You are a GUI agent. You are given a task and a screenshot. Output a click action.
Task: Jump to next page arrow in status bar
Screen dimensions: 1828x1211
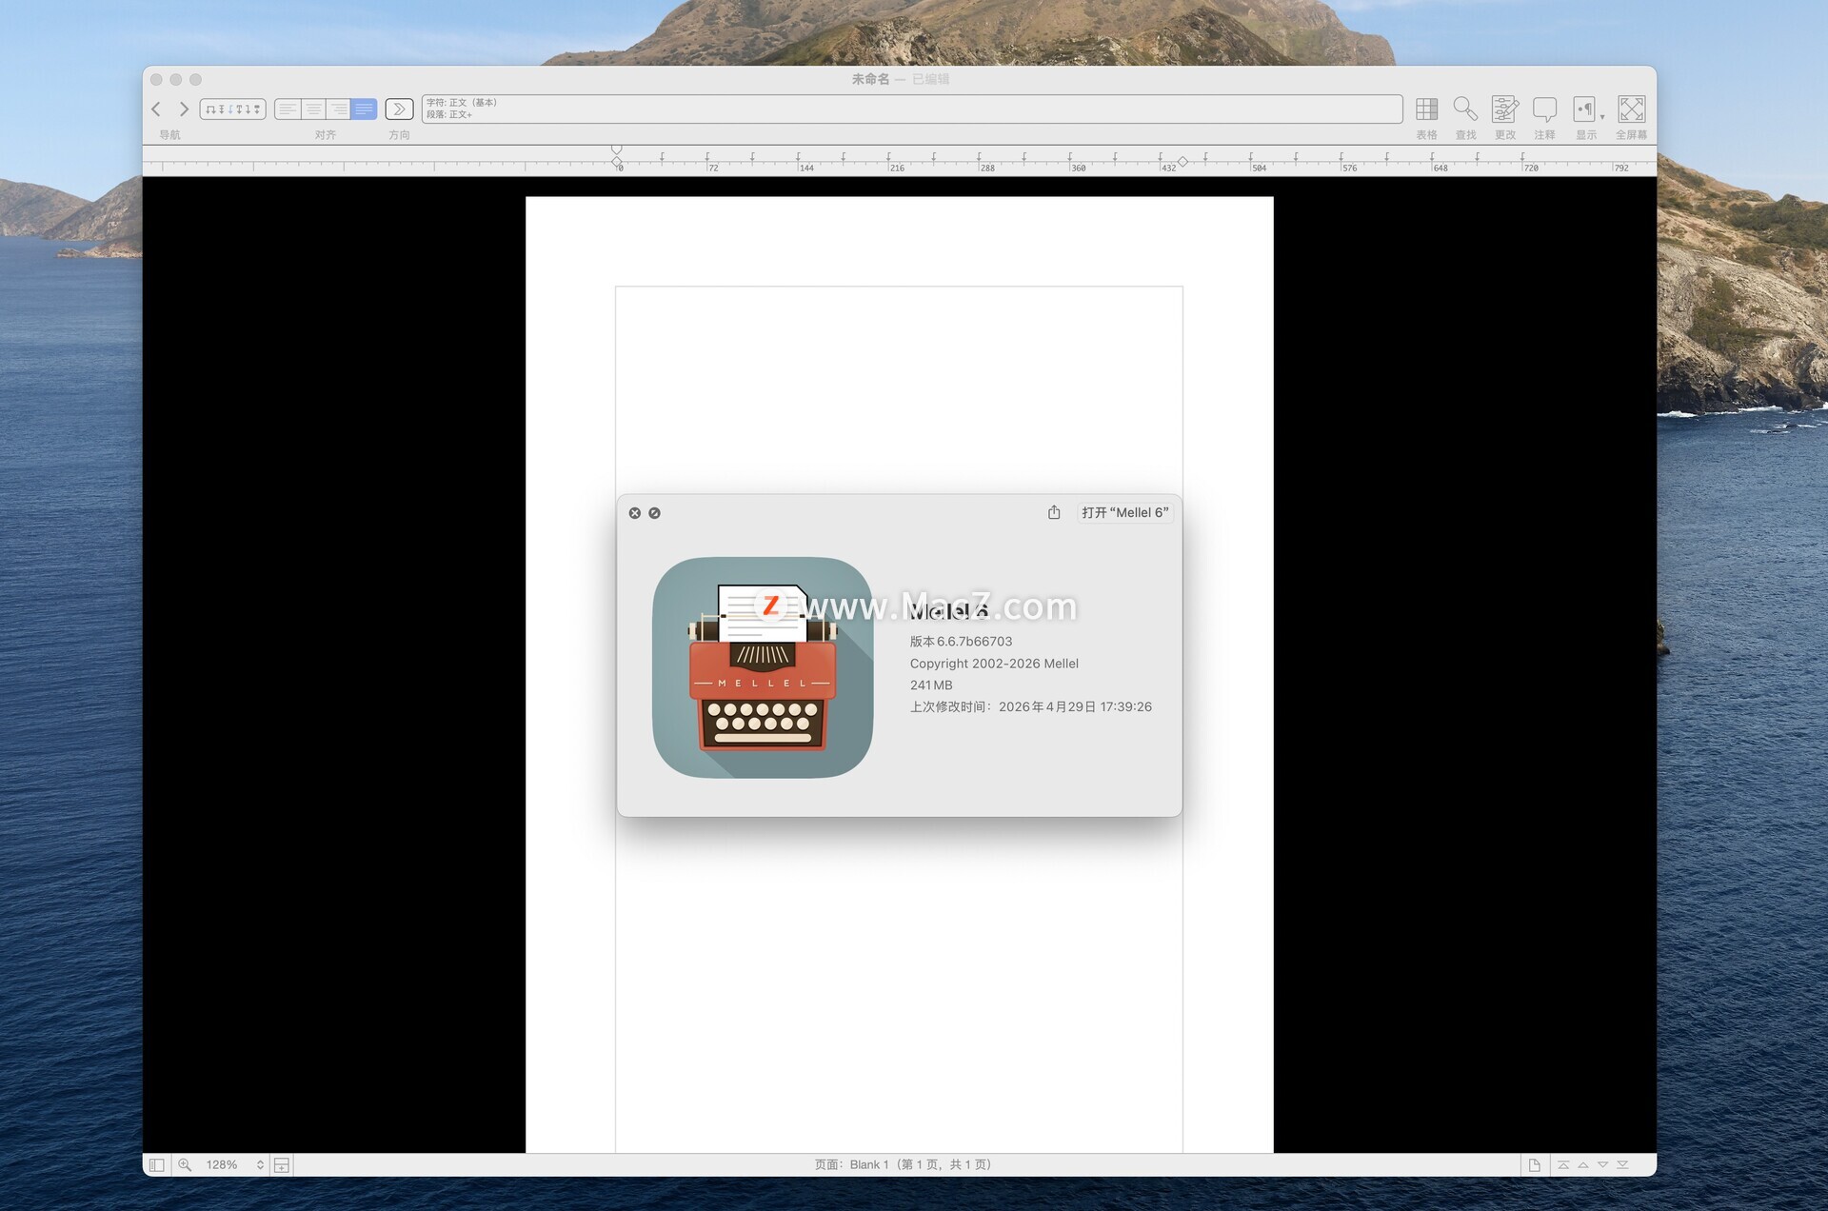[1602, 1165]
